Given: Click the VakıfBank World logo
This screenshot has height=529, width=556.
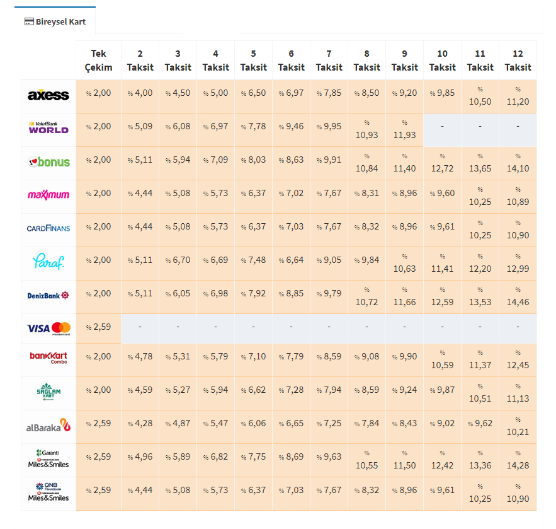Looking at the screenshot, I should pyautogui.click(x=48, y=127).
